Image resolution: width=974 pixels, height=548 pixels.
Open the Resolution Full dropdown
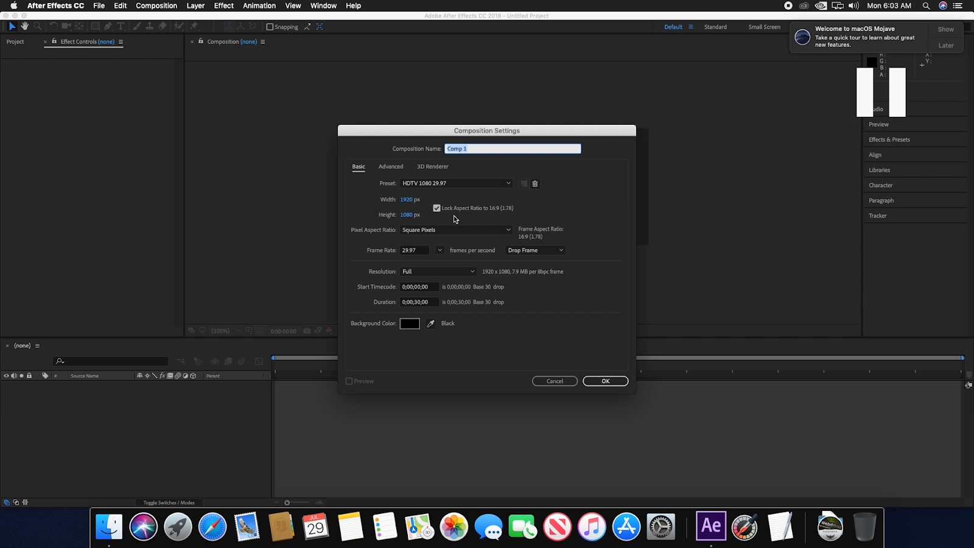click(438, 272)
